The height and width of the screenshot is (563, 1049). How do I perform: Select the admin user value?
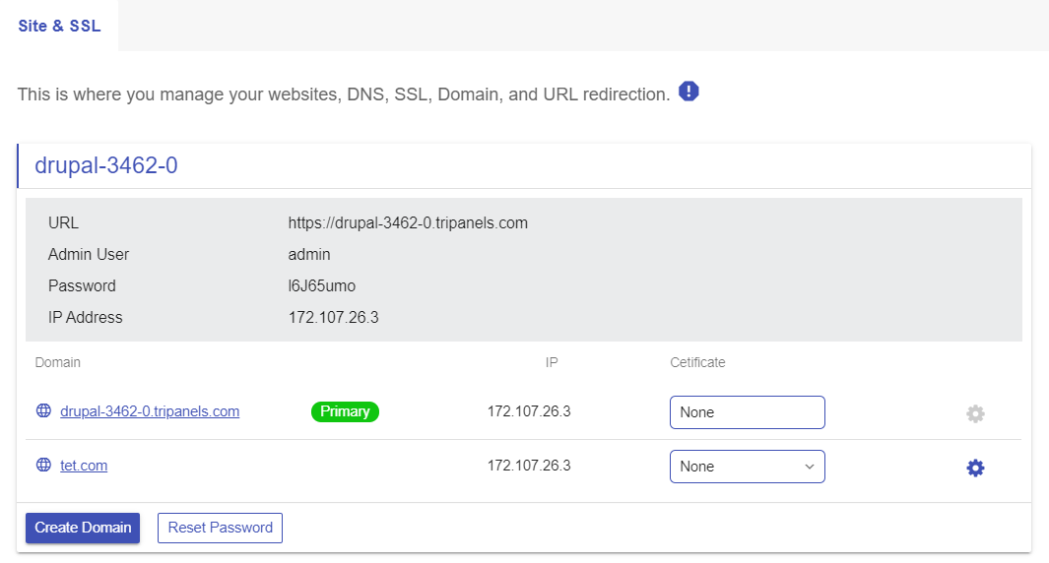309,254
